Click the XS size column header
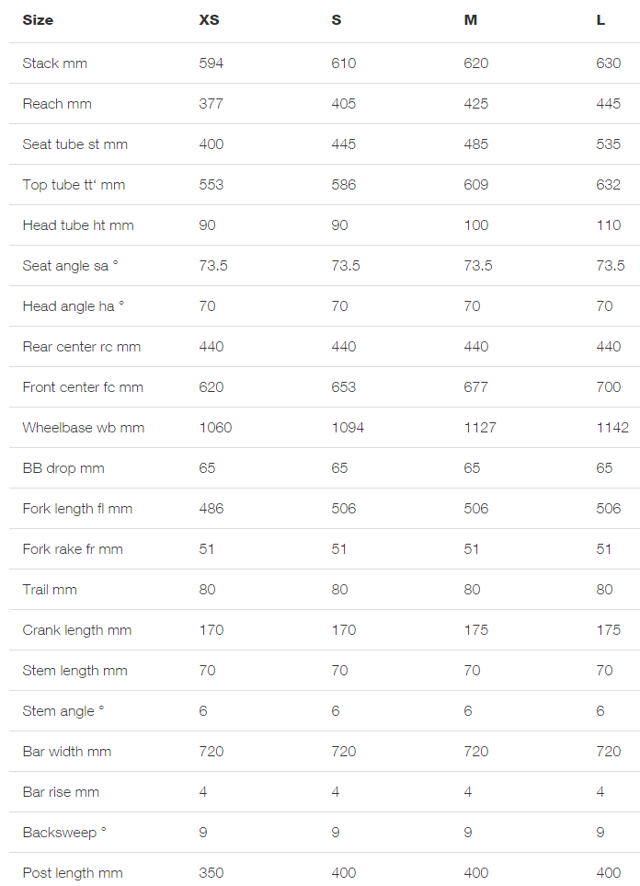This screenshot has height=886, width=640. tap(209, 19)
